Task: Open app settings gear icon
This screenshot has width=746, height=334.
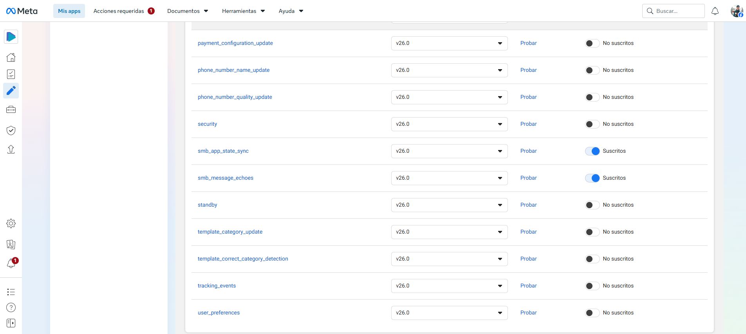Action: coord(11,223)
